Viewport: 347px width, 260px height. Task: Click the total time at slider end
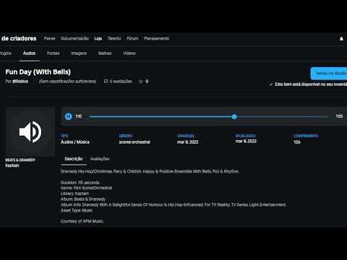coord(339,116)
